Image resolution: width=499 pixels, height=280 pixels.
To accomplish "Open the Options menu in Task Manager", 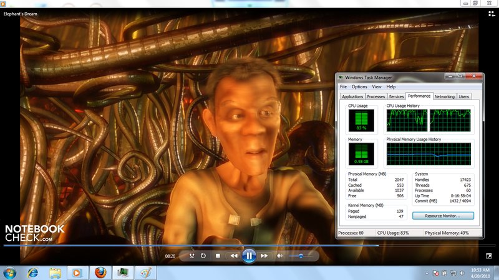I will click(359, 87).
